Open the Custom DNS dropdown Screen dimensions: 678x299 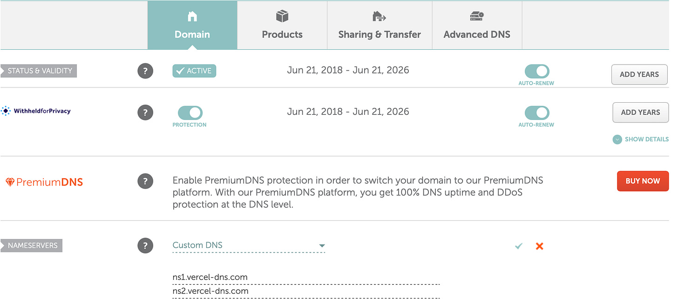249,245
